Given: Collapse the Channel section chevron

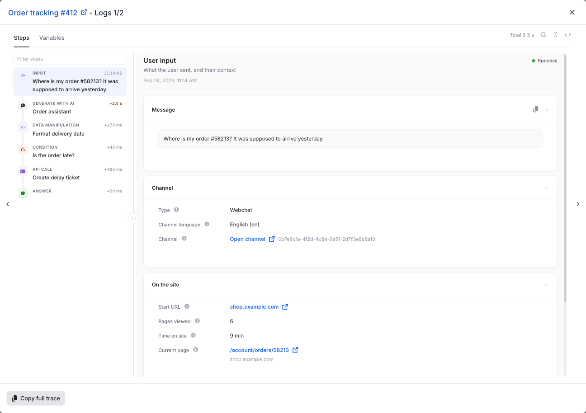Looking at the screenshot, I should pos(547,188).
